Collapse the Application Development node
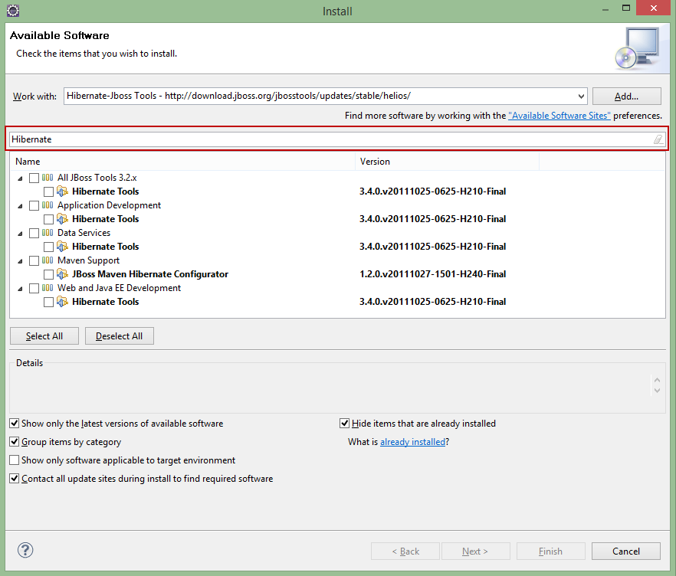This screenshot has height=576, width=676. click(x=20, y=205)
